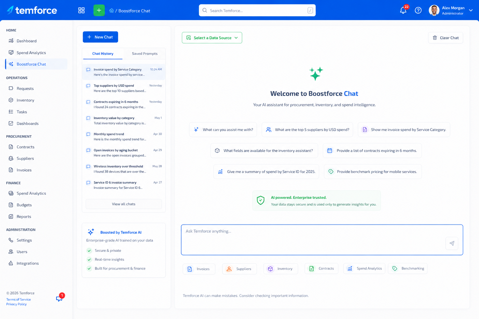
Task: Select Boostforce Chat in the sidebar
Action: point(36,64)
